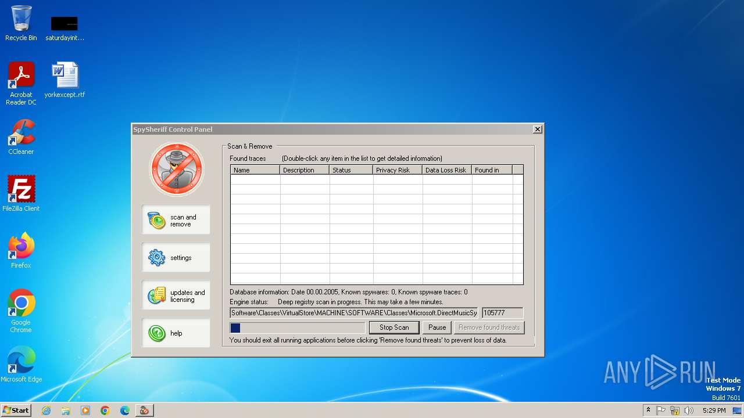Click the SpySheriff taskbar button

tap(144, 410)
